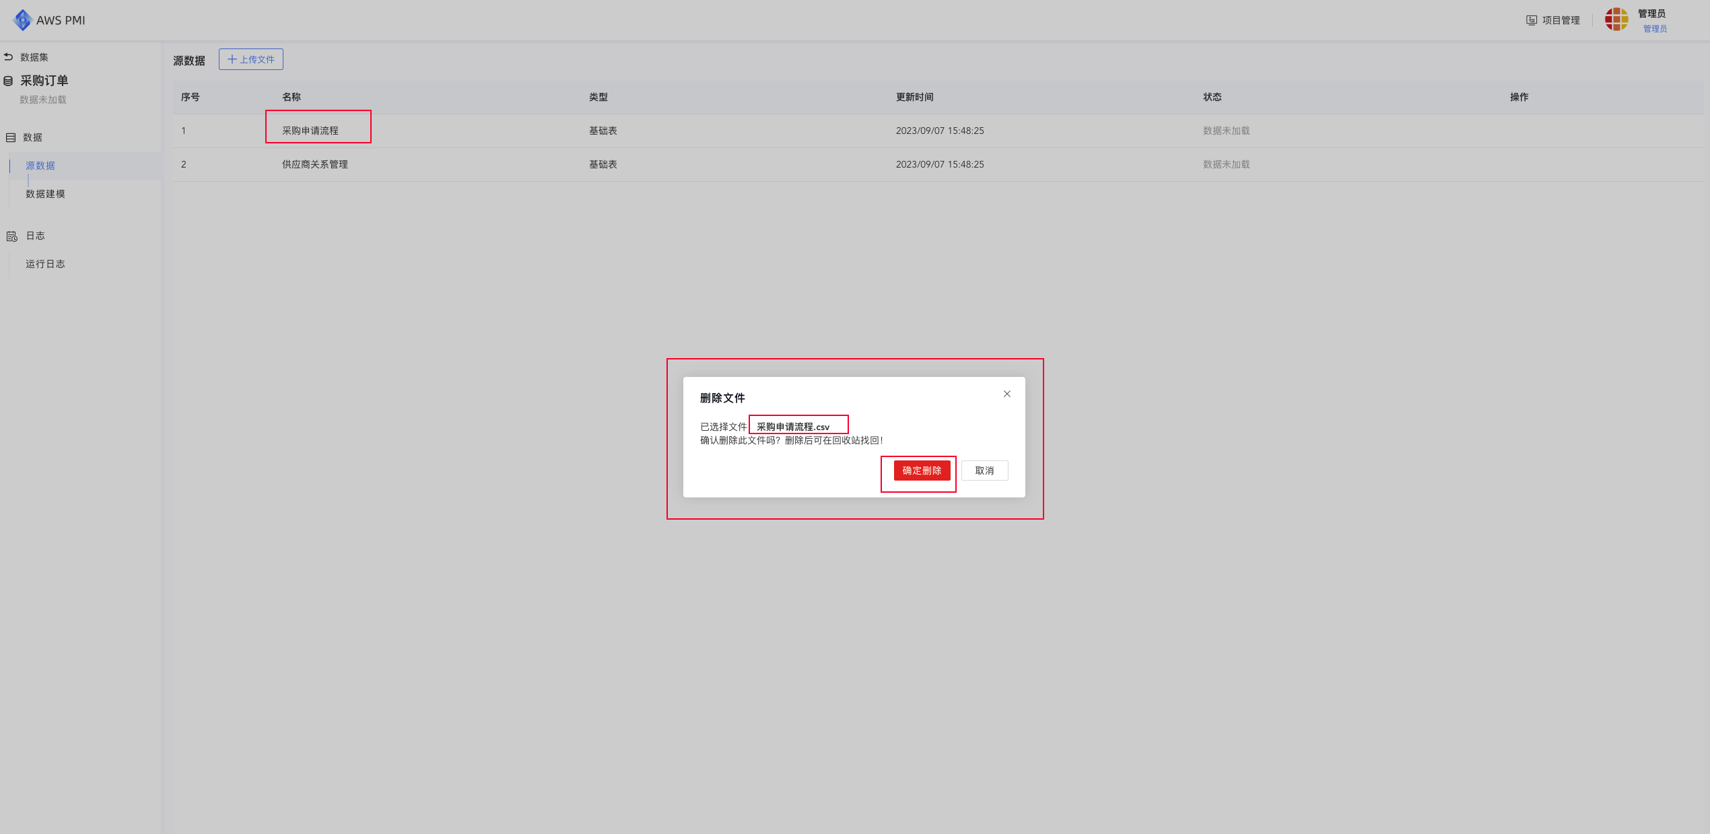
Task: Click the 上传文件 button
Action: 251,59
